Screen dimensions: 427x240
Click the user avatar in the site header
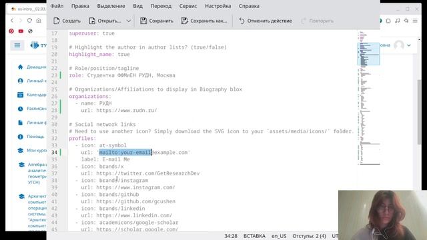(x=399, y=45)
